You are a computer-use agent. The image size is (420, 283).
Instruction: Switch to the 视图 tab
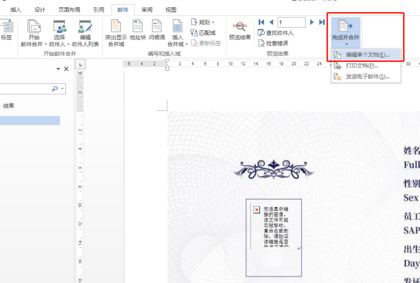171,10
